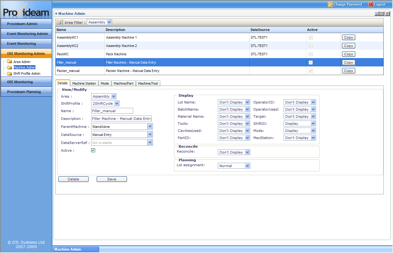Toggle the Active checkbox in View/Modify

(x=93, y=150)
